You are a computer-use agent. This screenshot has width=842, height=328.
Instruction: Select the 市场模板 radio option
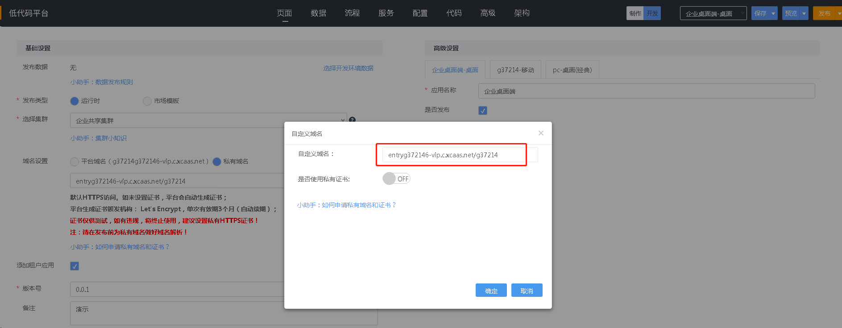pos(147,101)
